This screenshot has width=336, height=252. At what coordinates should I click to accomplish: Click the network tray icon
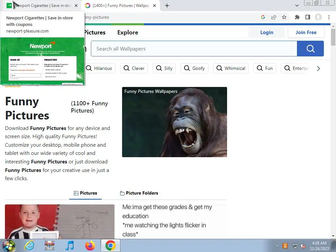pos(295,246)
